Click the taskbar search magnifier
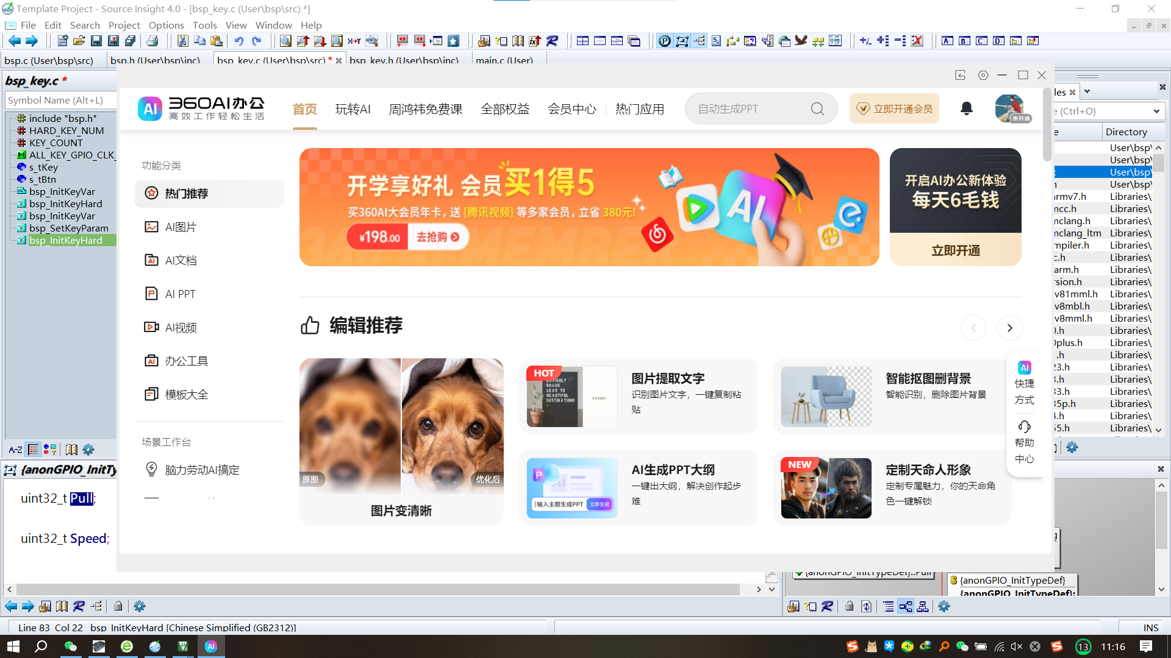This screenshot has height=658, width=1171. (41, 646)
